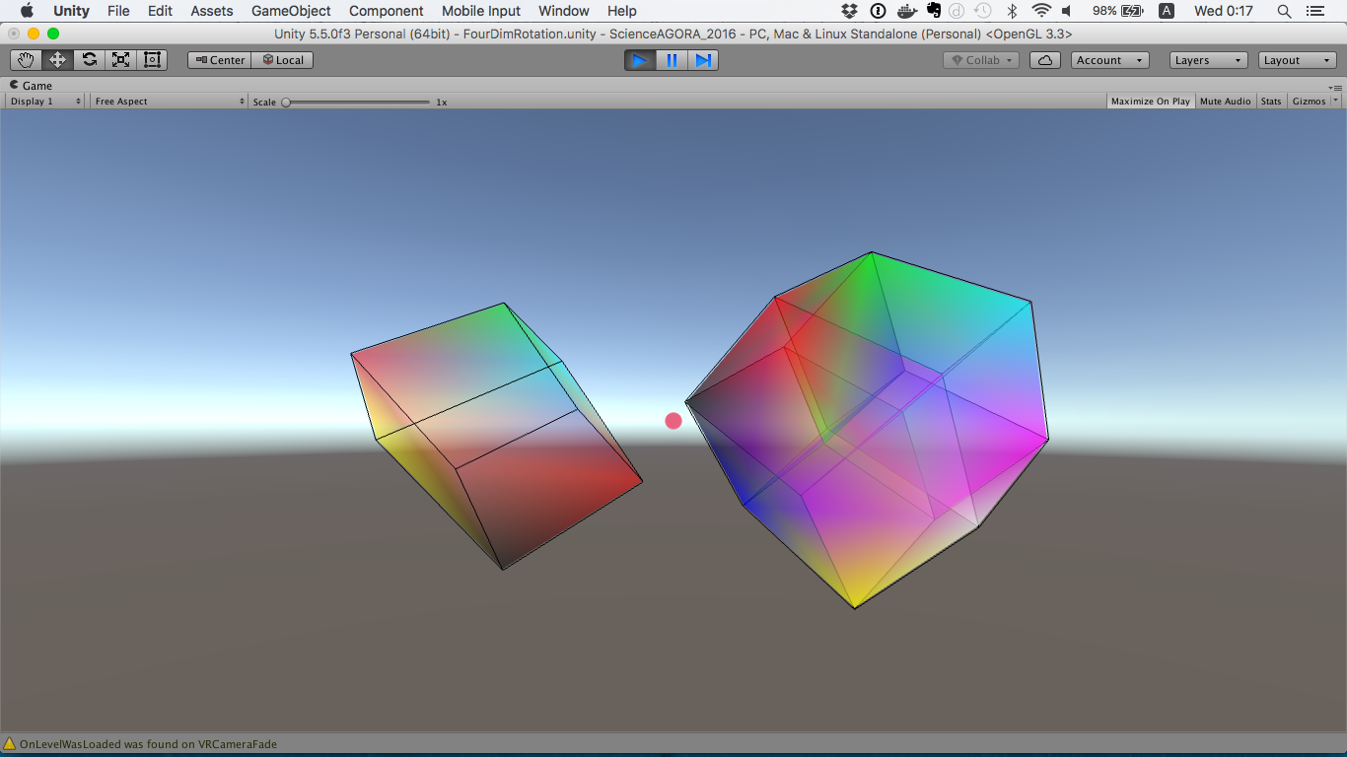The height and width of the screenshot is (757, 1347).
Task: Step one frame forward
Action: point(703,59)
